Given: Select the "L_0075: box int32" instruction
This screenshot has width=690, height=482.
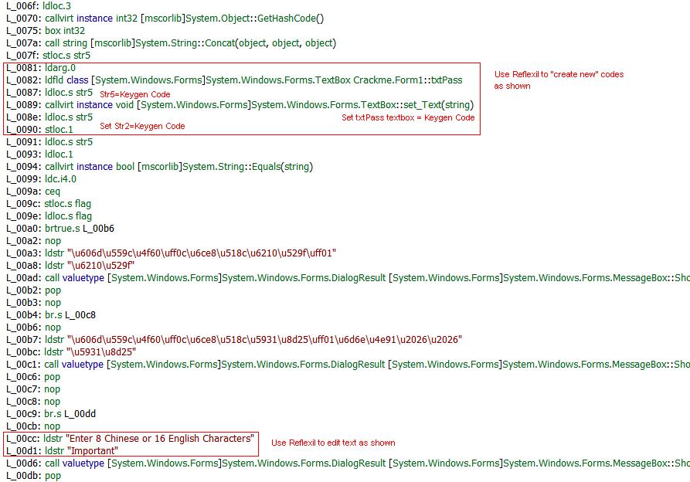Looking at the screenshot, I should coord(46,31).
